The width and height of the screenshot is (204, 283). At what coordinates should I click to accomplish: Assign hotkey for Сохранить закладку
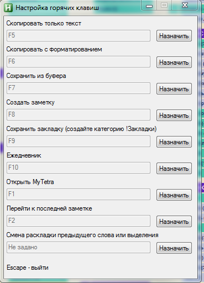click(174, 142)
